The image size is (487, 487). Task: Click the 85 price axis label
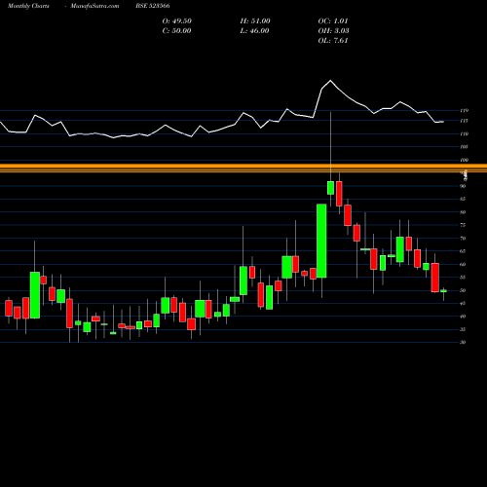pos(463,199)
